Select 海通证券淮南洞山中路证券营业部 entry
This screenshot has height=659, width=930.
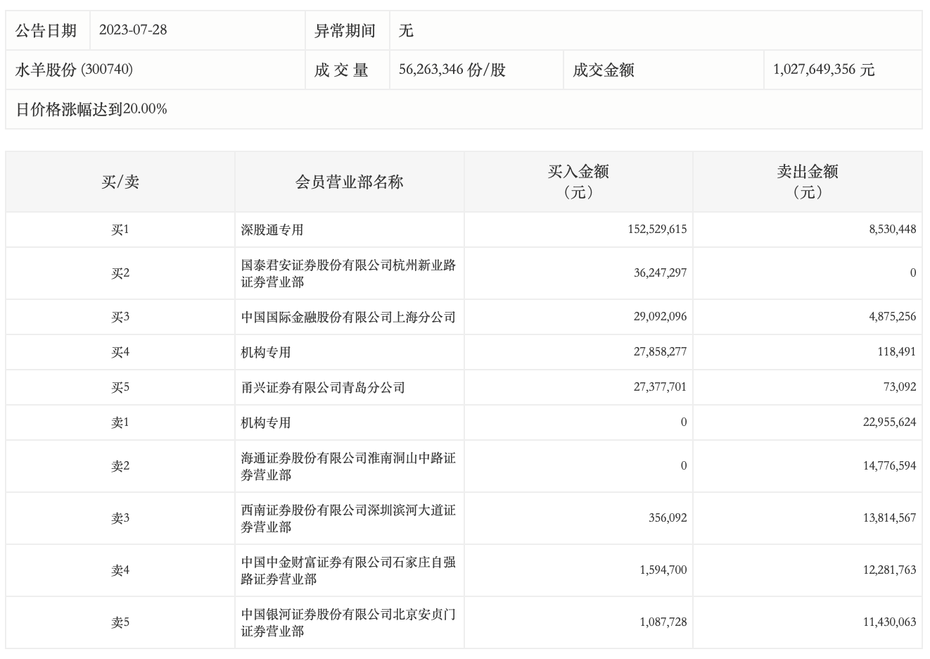348,466
